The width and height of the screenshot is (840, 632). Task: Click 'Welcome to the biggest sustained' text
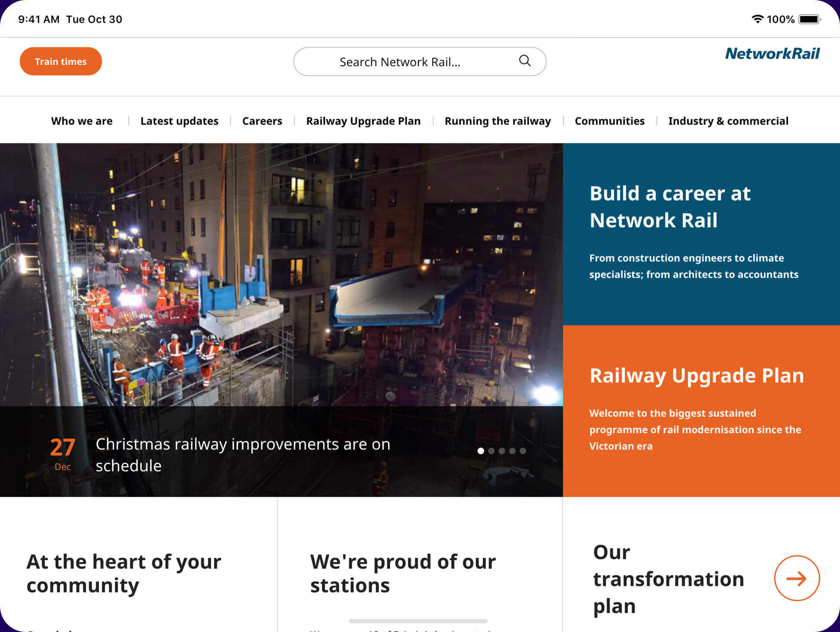[695, 429]
